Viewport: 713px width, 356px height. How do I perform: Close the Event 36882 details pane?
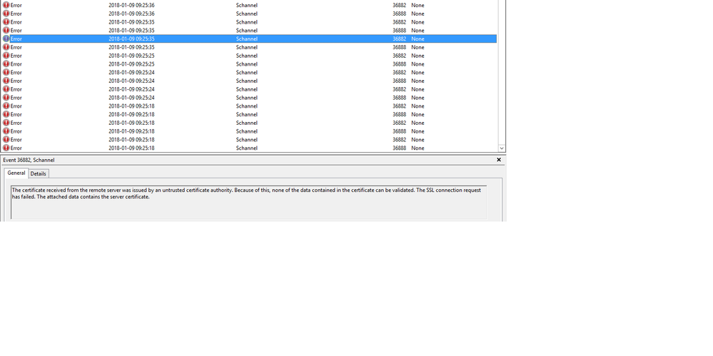click(x=498, y=160)
